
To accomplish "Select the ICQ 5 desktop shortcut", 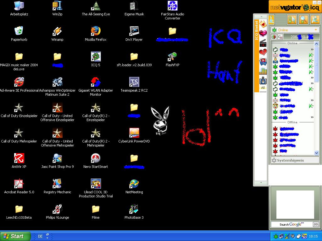I will 96,59.
